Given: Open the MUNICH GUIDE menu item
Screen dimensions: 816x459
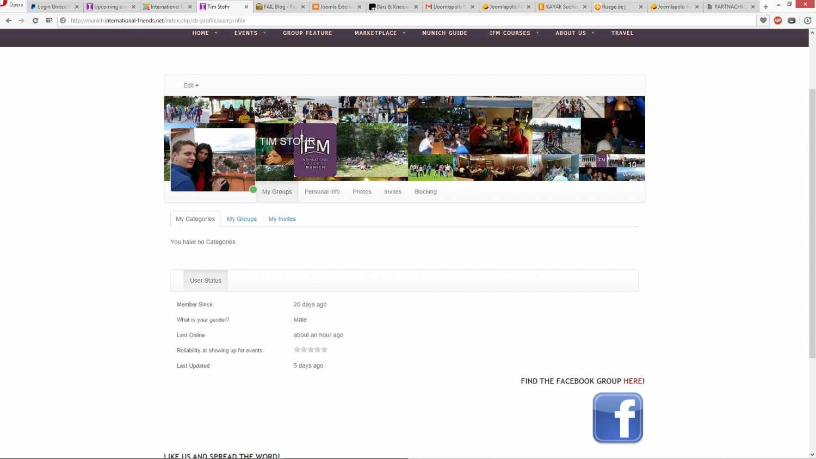Looking at the screenshot, I should pos(444,33).
